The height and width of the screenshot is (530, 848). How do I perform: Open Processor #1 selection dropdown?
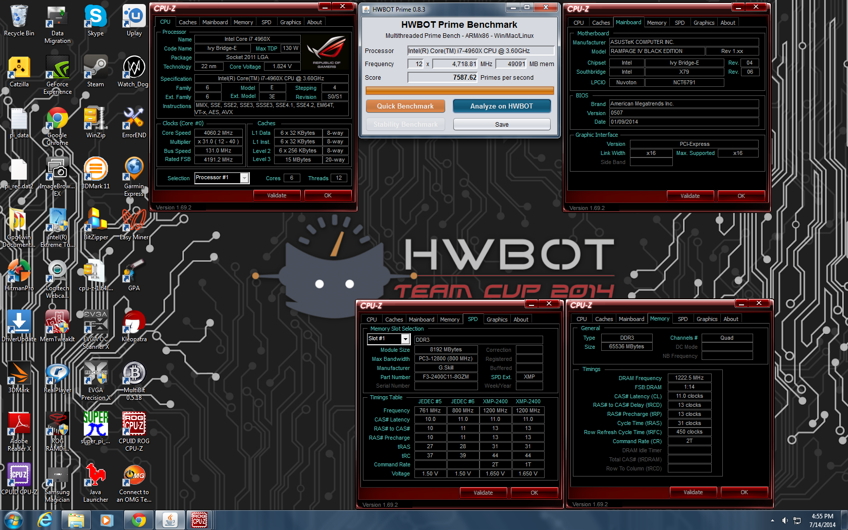(x=244, y=178)
